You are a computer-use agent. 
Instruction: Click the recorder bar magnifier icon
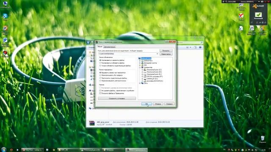(x=226, y=2)
